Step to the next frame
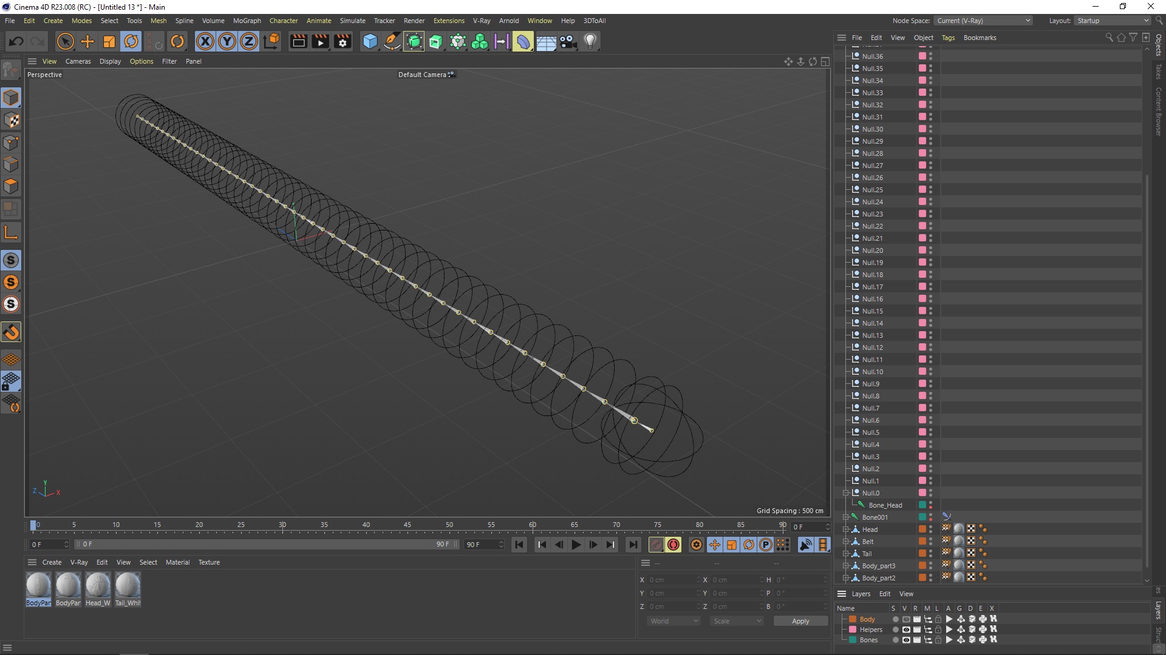 (x=593, y=545)
